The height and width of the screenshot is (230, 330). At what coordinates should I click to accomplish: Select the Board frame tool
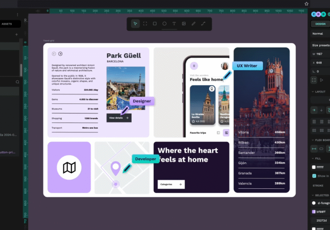click(x=145, y=24)
